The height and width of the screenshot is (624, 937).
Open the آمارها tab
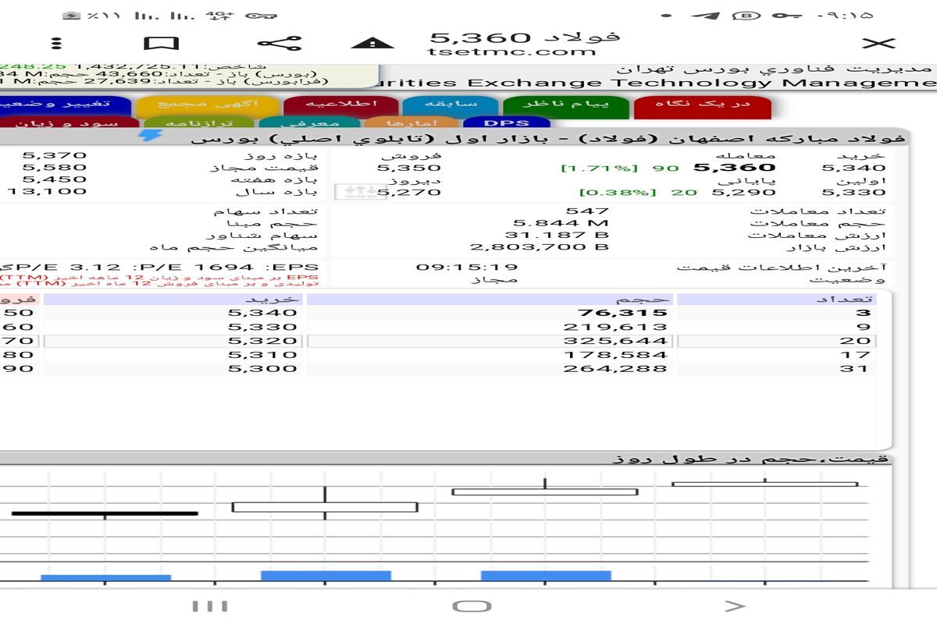coord(411,122)
